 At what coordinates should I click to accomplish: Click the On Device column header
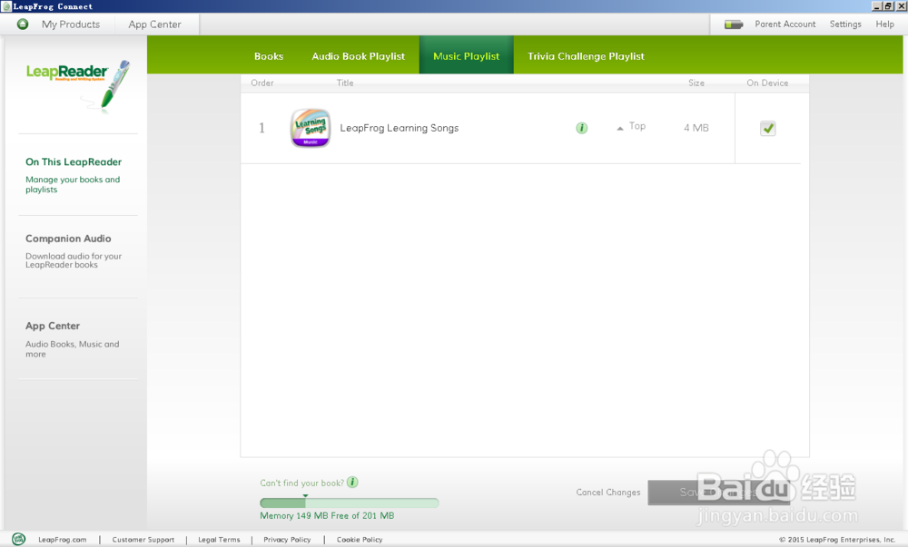[767, 83]
